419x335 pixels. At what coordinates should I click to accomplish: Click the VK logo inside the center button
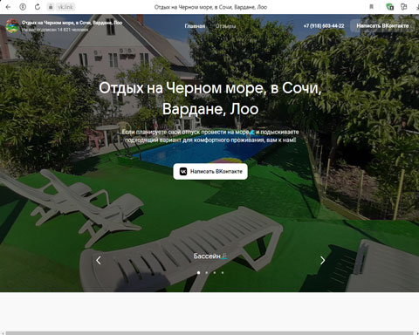[183, 172]
